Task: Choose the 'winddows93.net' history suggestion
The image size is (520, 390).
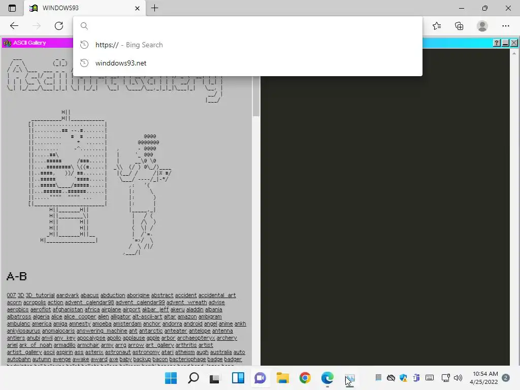Action: (247, 63)
